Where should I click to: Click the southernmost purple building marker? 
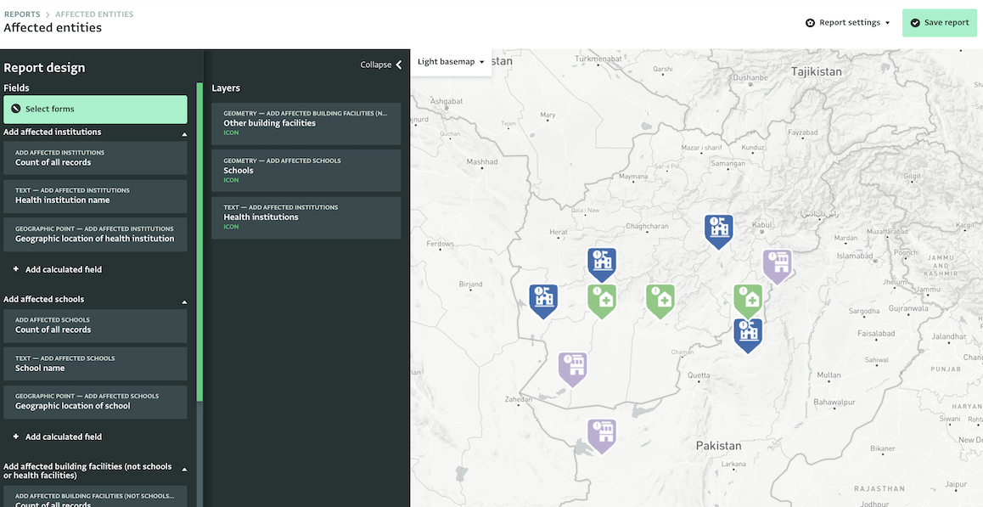click(x=602, y=436)
